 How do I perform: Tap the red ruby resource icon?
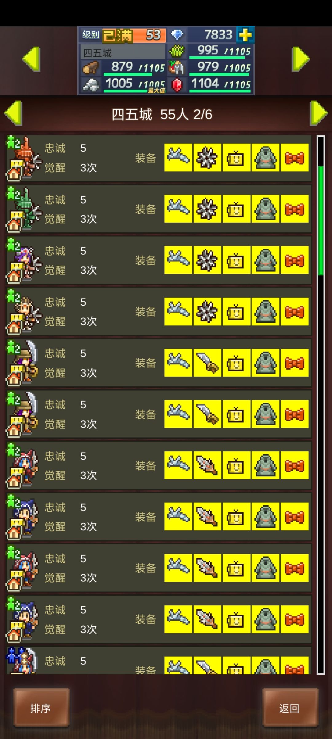click(177, 85)
